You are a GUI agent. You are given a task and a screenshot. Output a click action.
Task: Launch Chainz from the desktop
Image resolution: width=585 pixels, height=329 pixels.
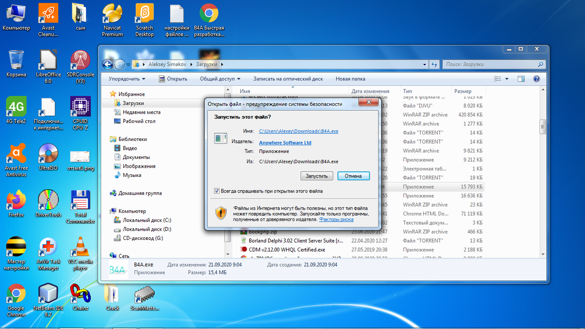[80, 297]
